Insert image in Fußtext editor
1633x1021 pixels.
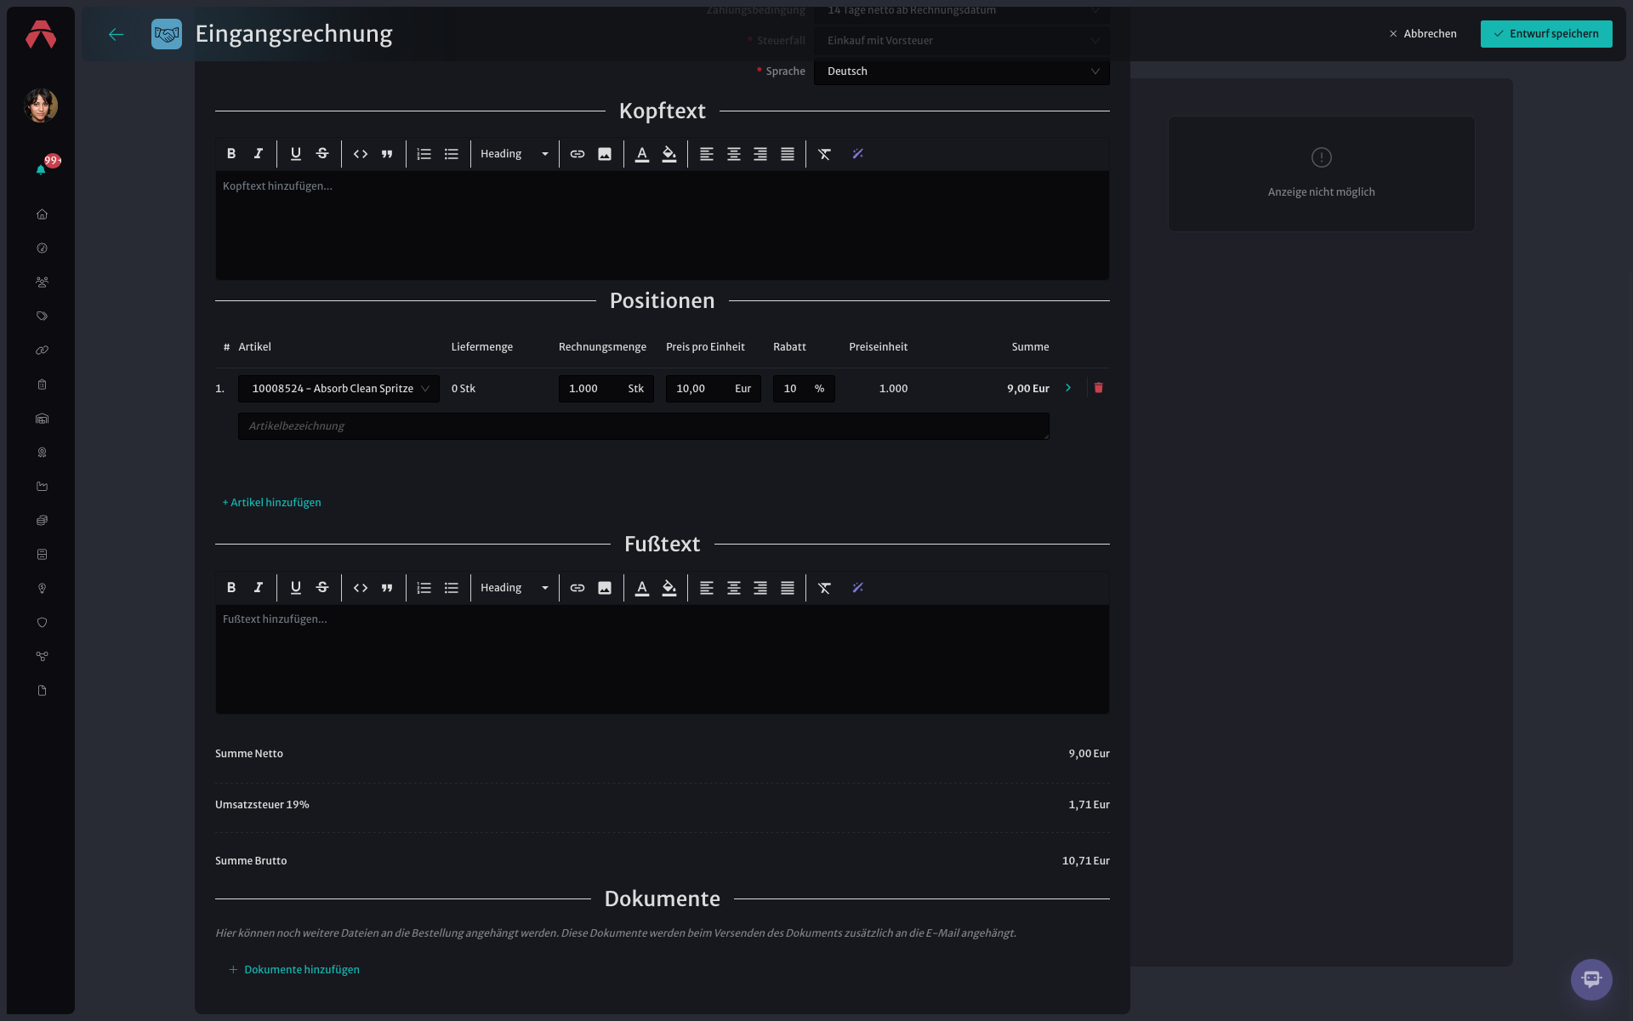pos(605,588)
